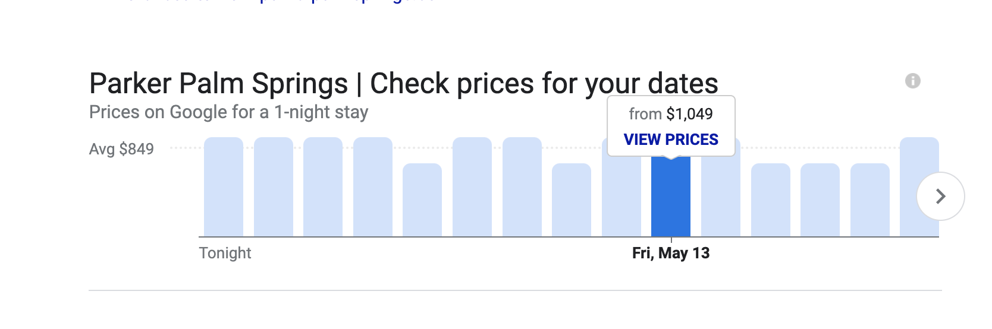The width and height of the screenshot is (992, 329).
Task: Open the VIEW PRICES link
Action: pyautogui.click(x=671, y=140)
